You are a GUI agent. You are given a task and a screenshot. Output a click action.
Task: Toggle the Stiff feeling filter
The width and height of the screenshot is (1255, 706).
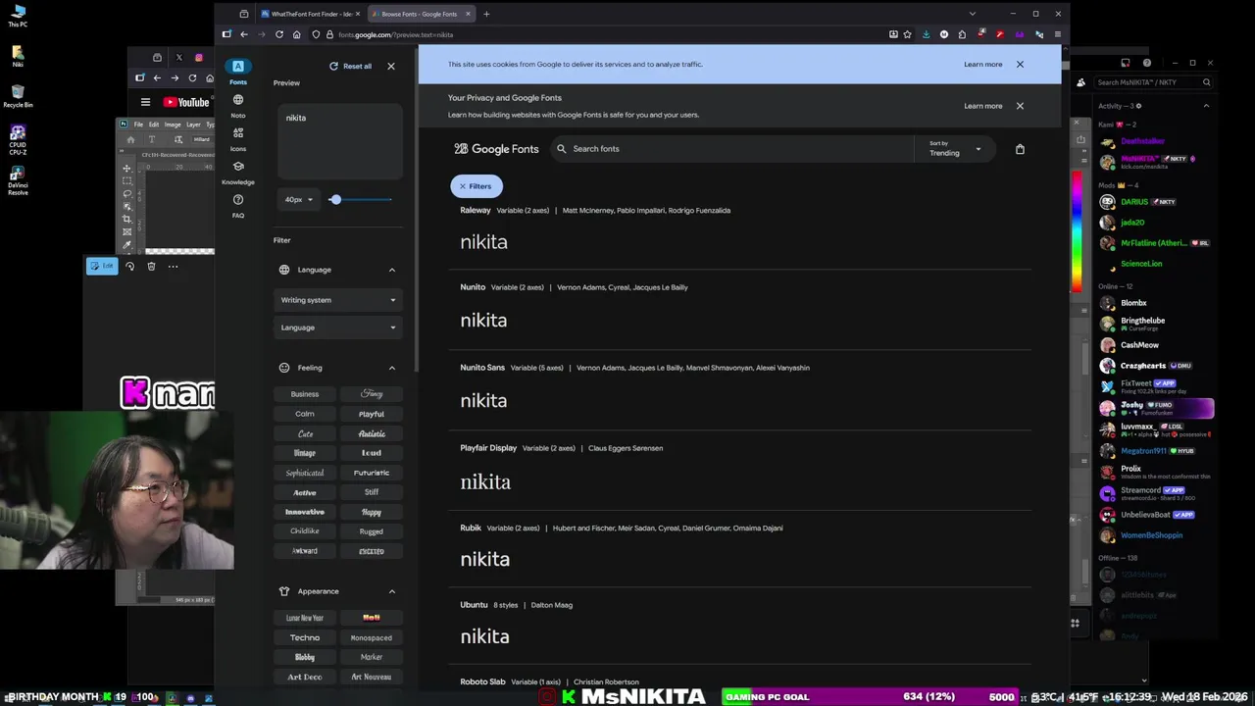(x=372, y=492)
